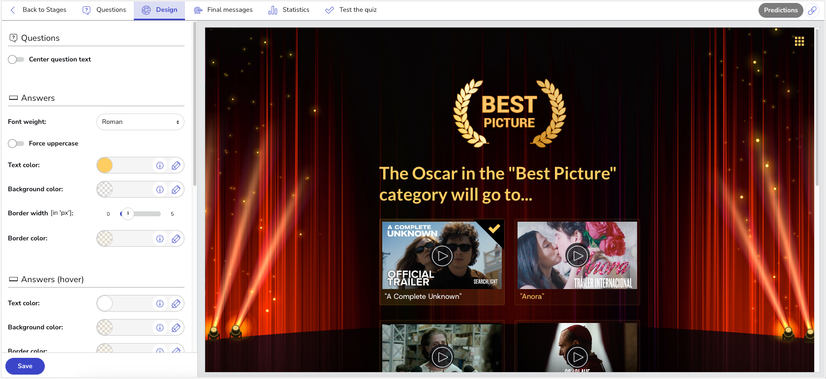This screenshot has height=379, width=826.
Task: Click eyedropper icon for Answers Background color
Action: [x=176, y=190]
